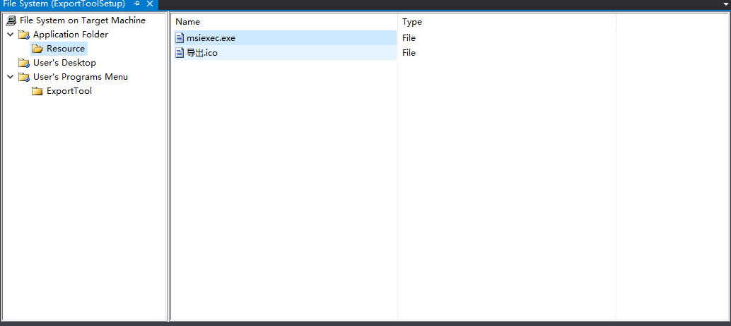The width and height of the screenshot is (731, 326).
Task: Sort files by the Type column header
Action: [412, 22]
